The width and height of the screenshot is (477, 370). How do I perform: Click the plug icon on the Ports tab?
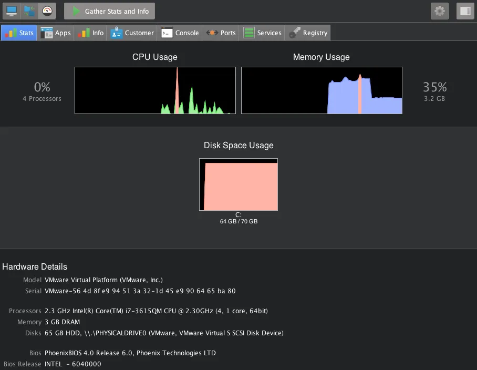[211, 32]
